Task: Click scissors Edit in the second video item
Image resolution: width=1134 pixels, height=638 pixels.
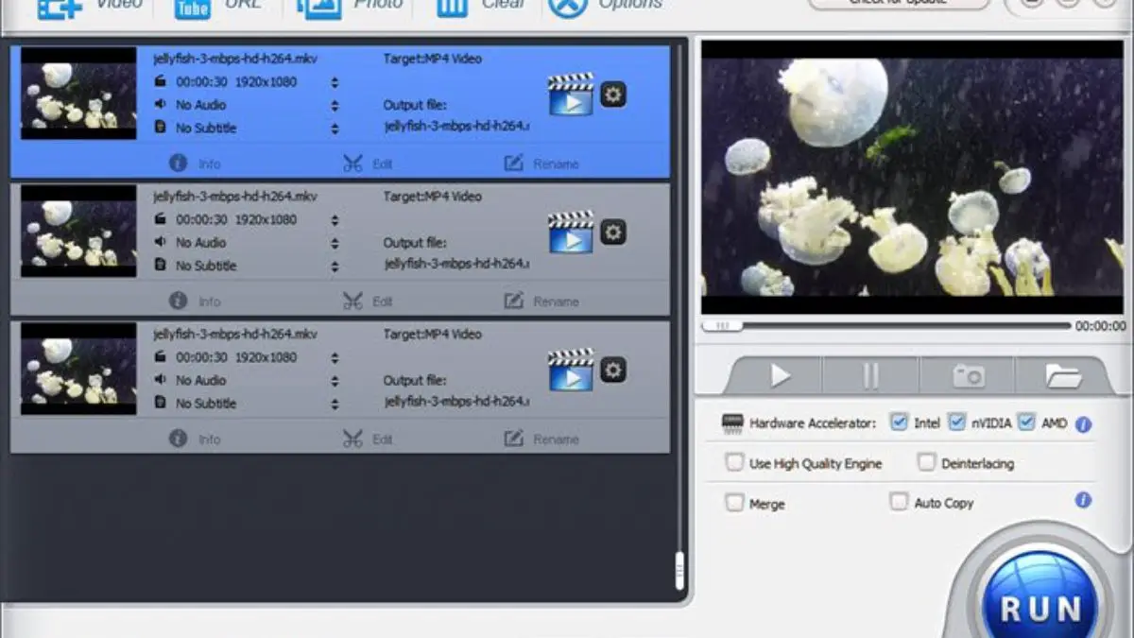Action: (368, 302)
